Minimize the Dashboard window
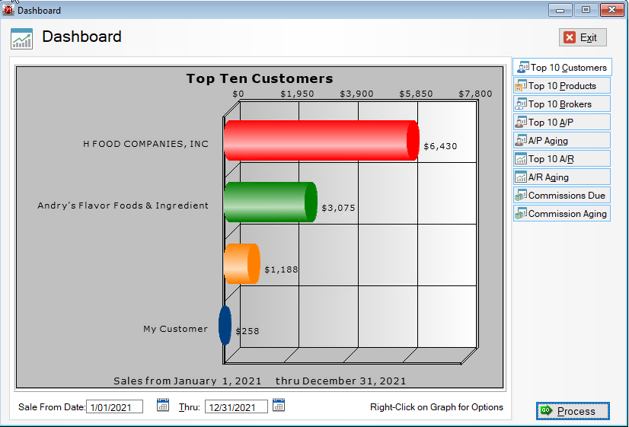The height and width of the screenshot is (427, 629). (x=560, y=10)
